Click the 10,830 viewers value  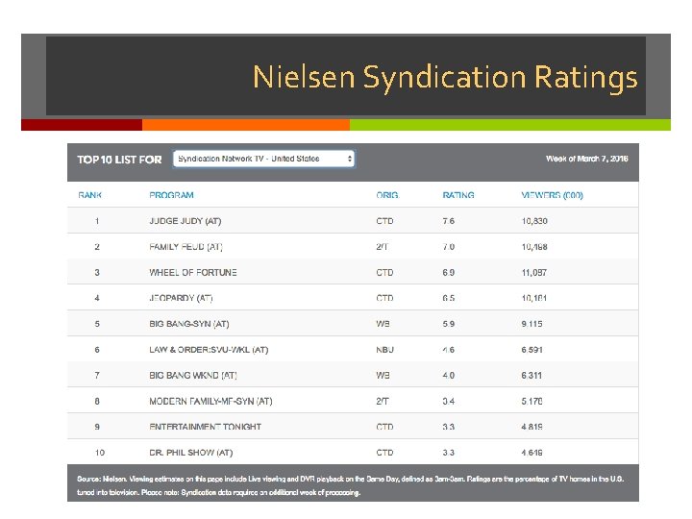pyautogui.click(x=534, y=221)
